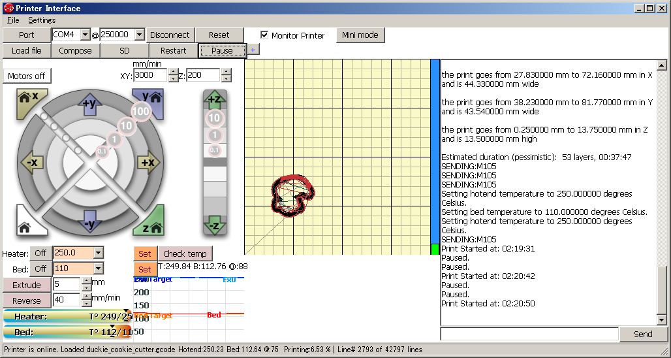Open the heater temperature 250.0 dropdown
671x358 pixels.
point(98,253)
